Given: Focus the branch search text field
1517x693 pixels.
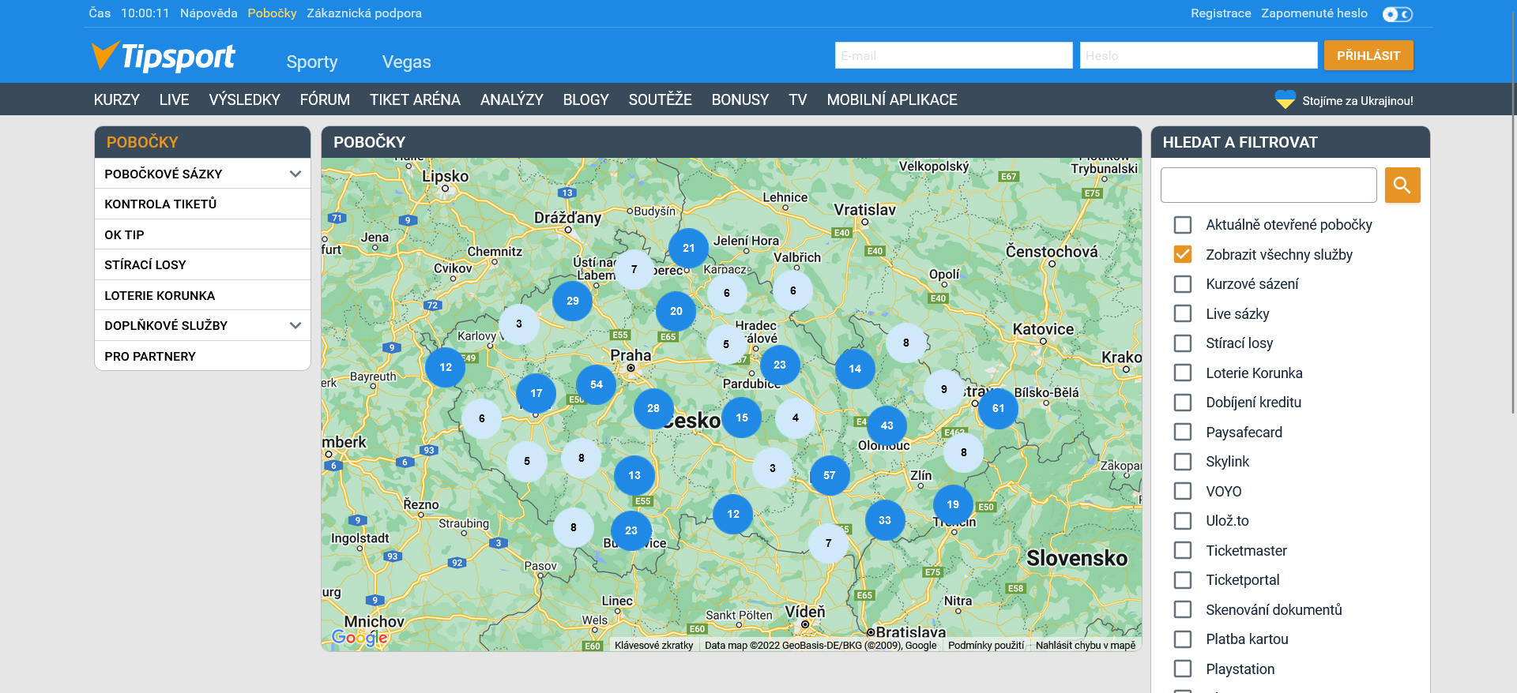Looking at the screenshot, I should click(x=1269, y=185).
